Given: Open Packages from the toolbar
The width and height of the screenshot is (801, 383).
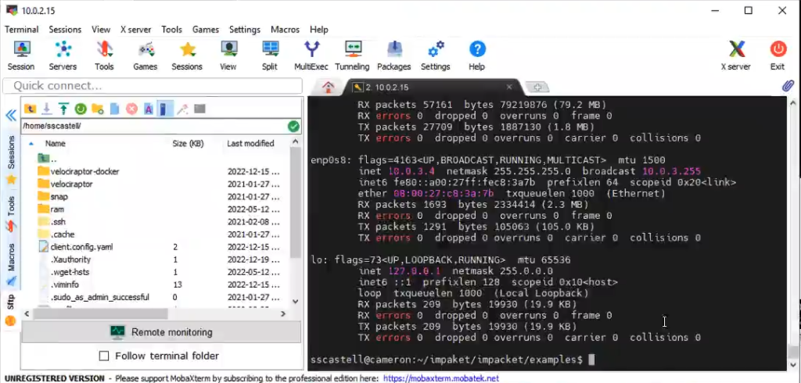Looking at the screenshot, I should tap(394, 55).
